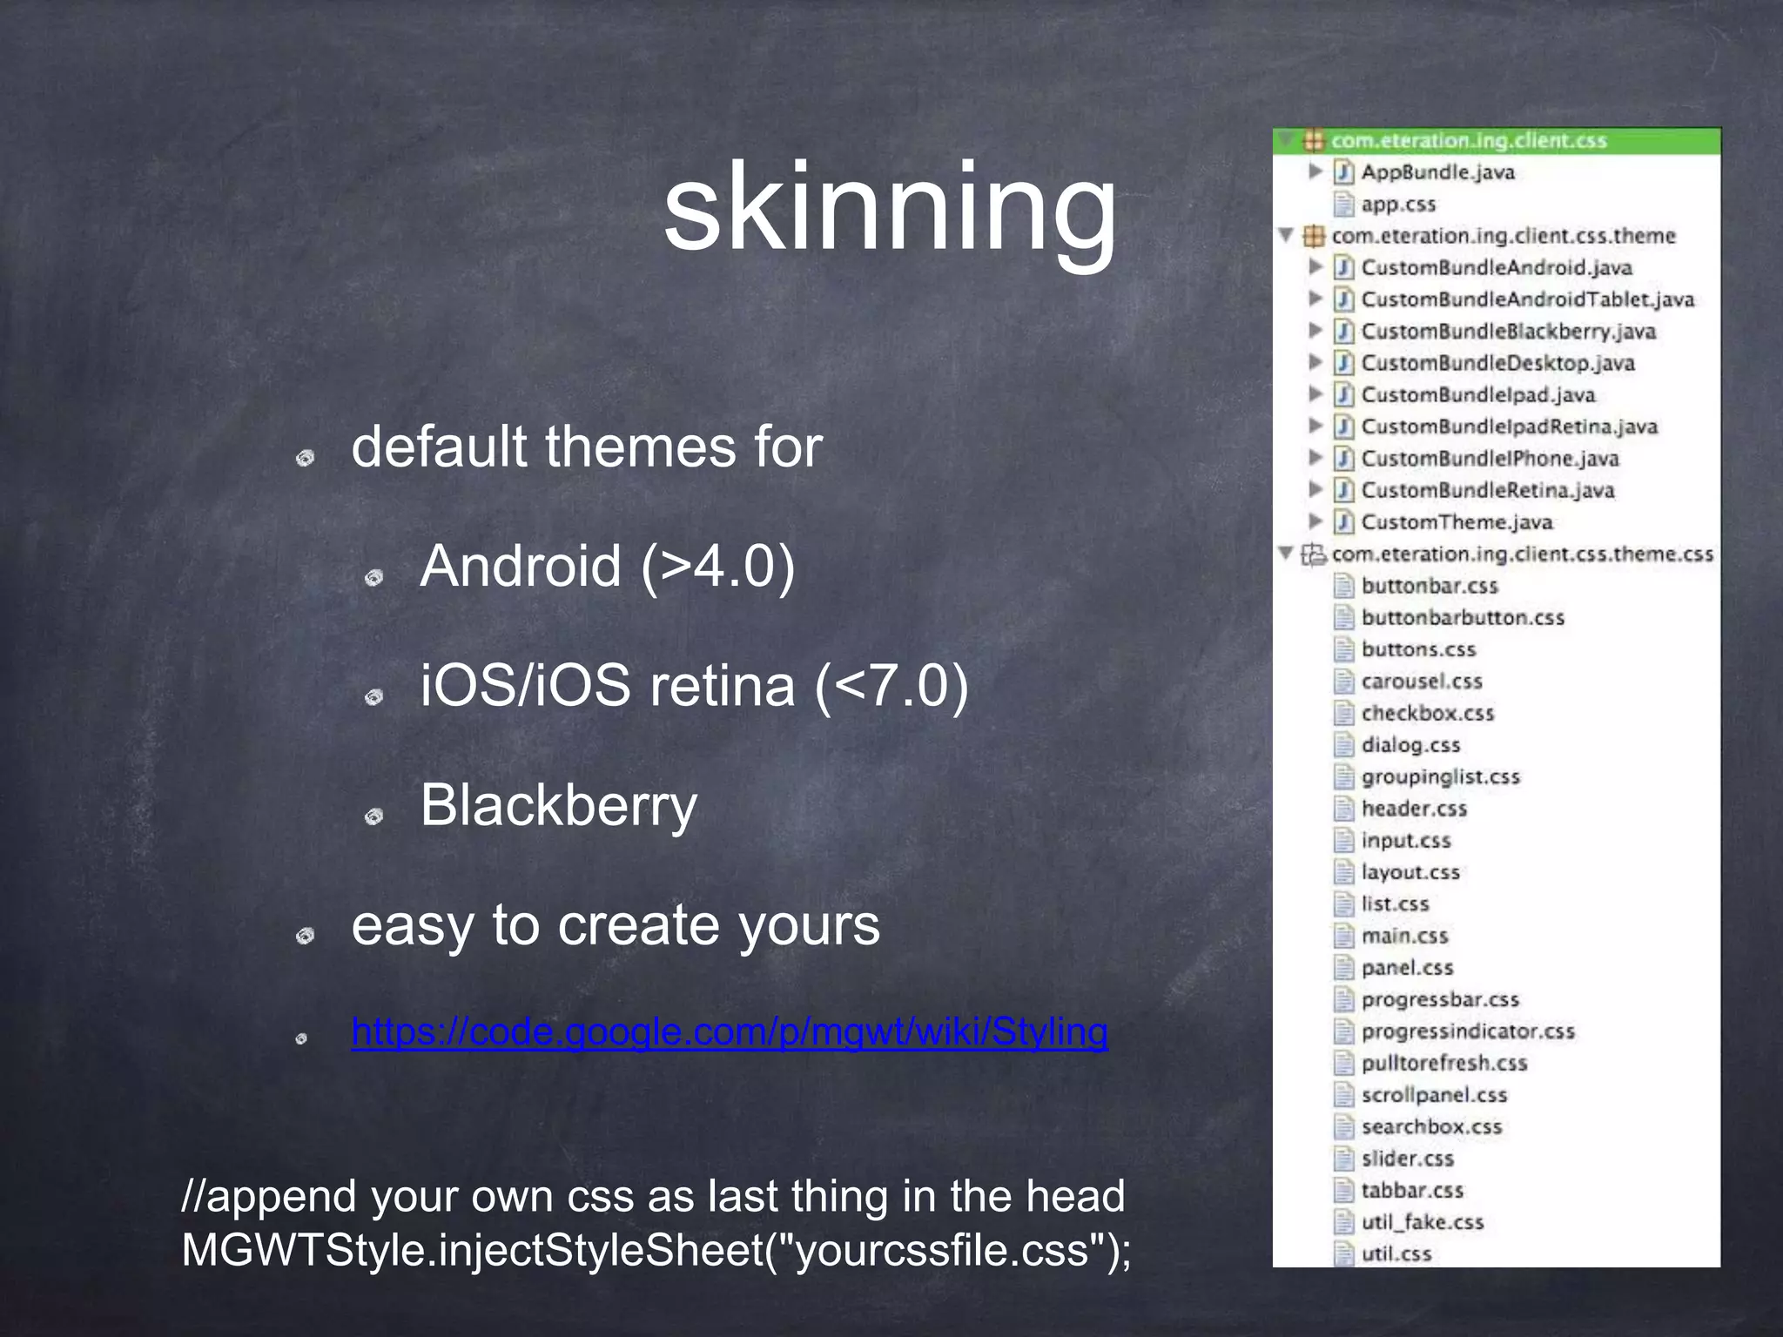The image size is (1783, 1337).
Task: Select slider.css in the tree
Action: click(1408, 1159)
